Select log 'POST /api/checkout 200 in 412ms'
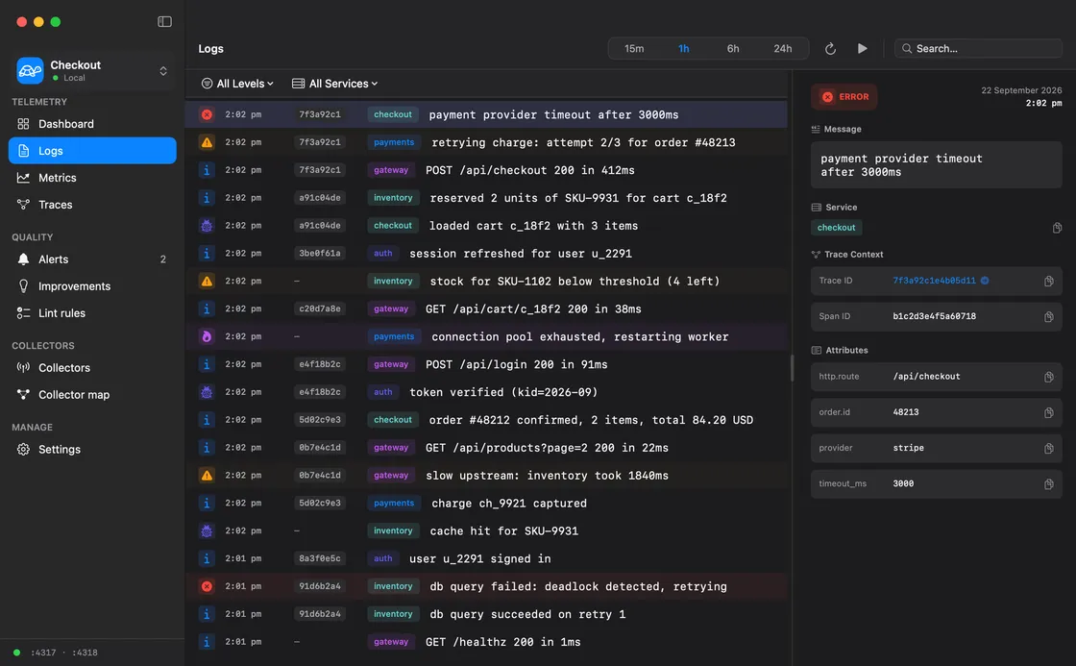Viewport: 1076px width, 666px height. click(x=486, y=170)
